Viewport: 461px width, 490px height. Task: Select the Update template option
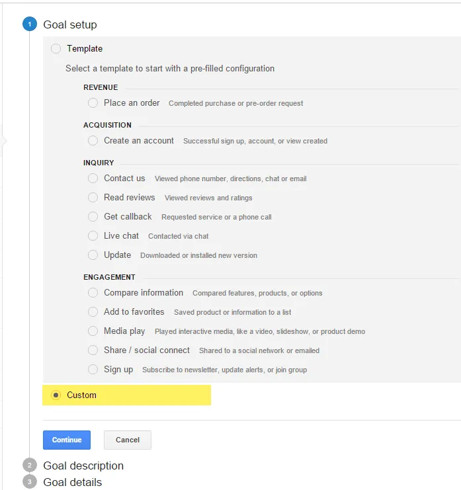pyautogui.click(x=93, y=255)
